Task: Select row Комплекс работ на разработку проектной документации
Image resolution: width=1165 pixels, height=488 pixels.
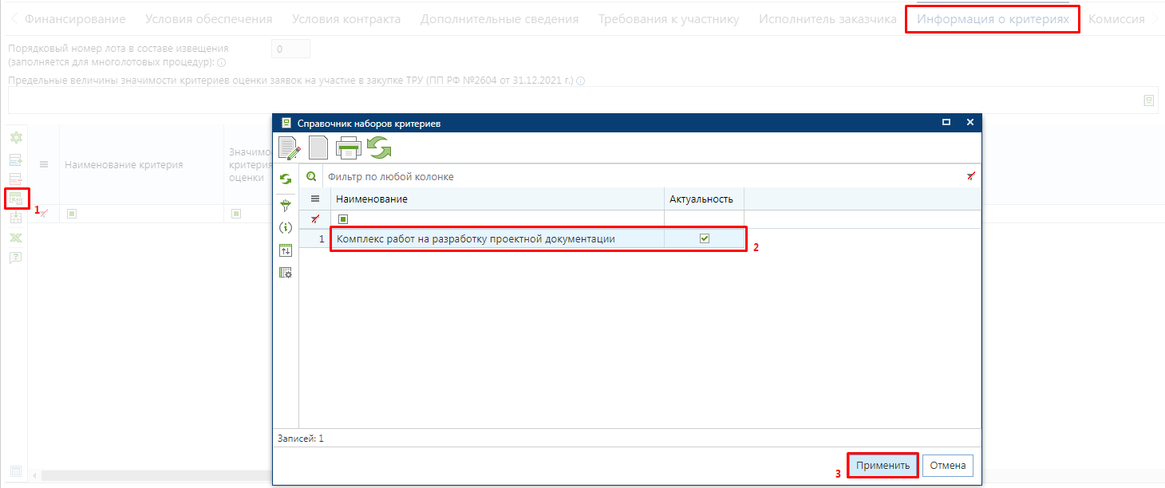Action: click(539, 238)
